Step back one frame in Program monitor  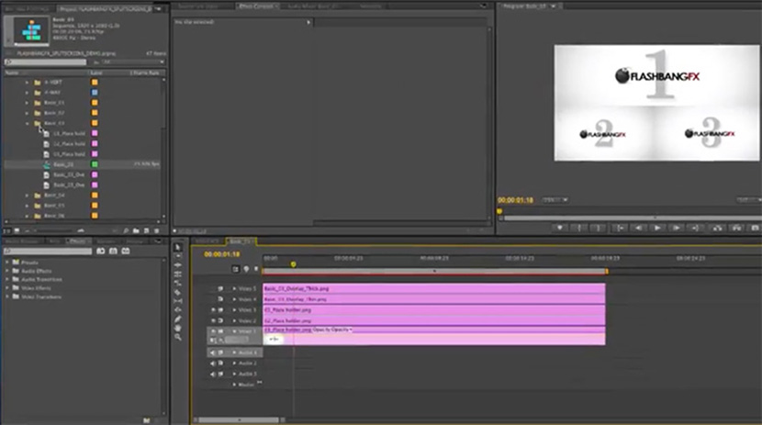click(x=639, y=228)
